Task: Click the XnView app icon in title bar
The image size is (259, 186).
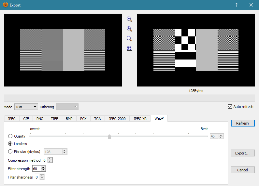Action: click(x=5, y=5)
